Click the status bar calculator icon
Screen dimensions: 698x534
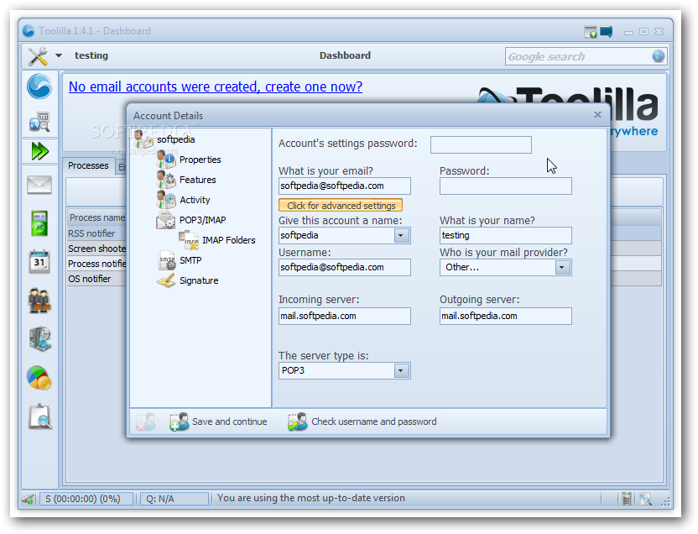[627, 499]
